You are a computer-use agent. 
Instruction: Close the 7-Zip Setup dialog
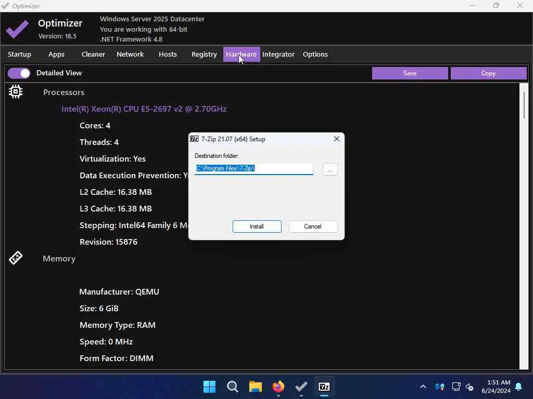click(337, 139)
